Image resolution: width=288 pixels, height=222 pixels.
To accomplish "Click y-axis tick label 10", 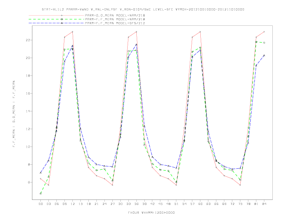I will pos(28,147).
